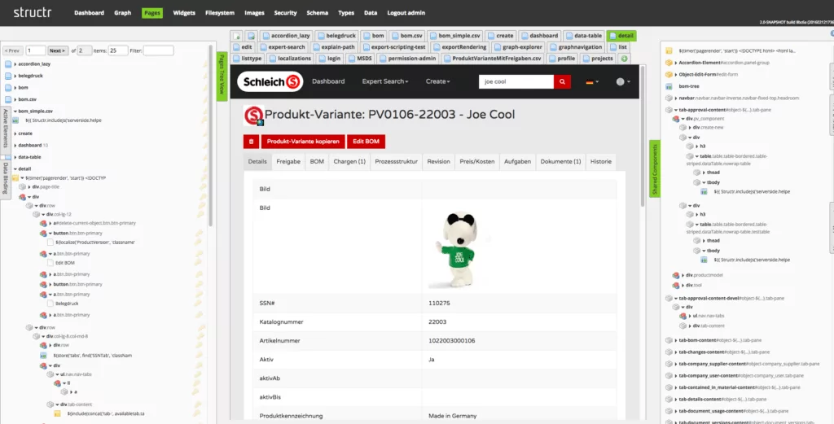Click page icon next to belegdruck in tree

(x=8, y=76)
